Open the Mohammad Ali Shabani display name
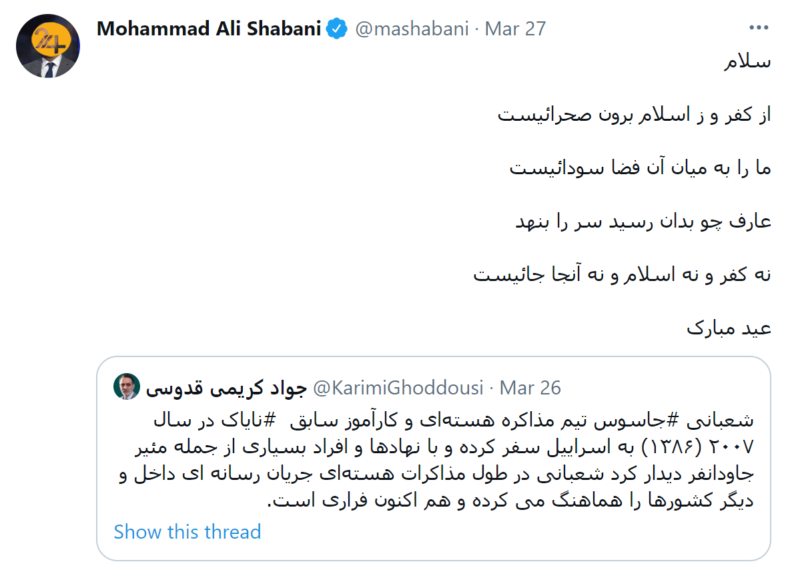Image resolution: width=792 pixels, height=574 pixels. click(x=209, y=29)
